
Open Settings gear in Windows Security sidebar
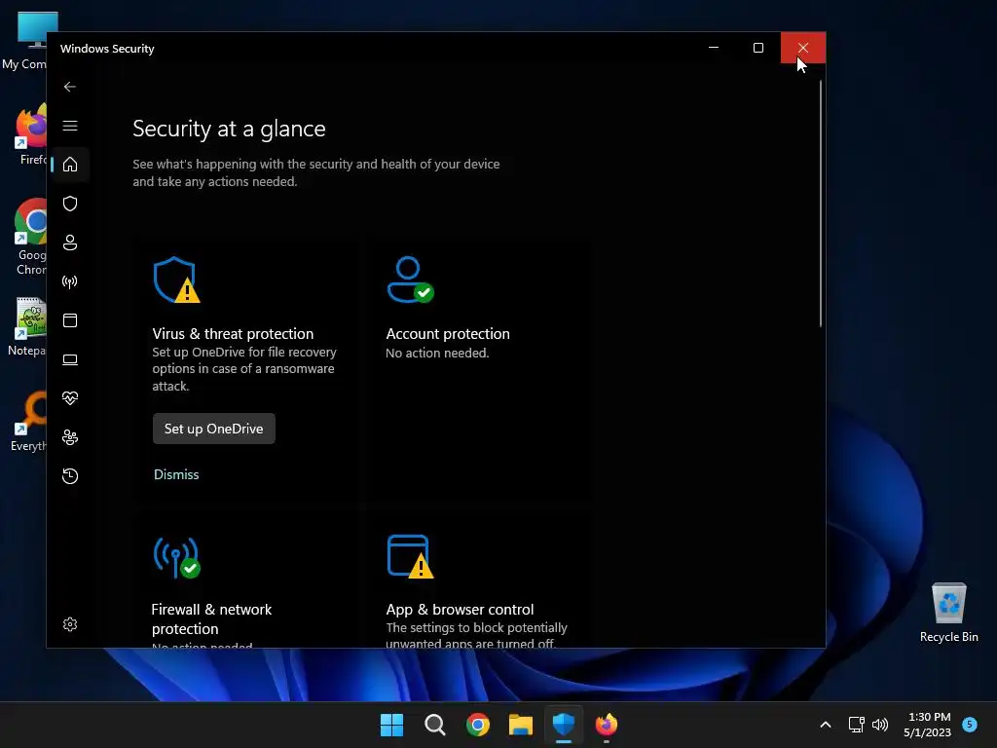tap(70, 624)
